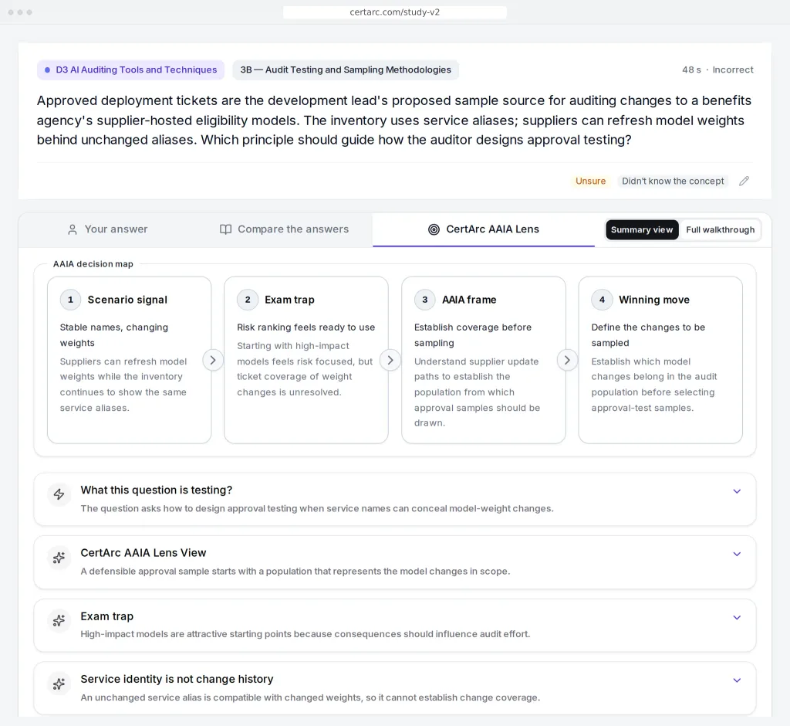Click the certarc.com/study-v2 address bar
Viewport: 790px width, 726px height.
click(x=395, y=12)
